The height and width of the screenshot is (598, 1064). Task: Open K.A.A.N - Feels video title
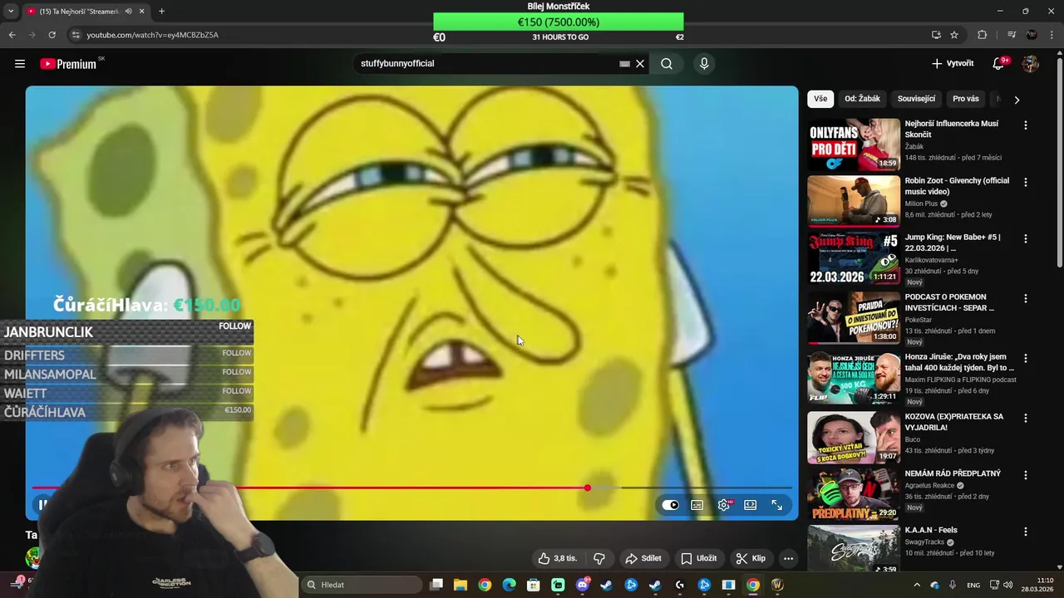pyautogui.click(x=931, y=530)
